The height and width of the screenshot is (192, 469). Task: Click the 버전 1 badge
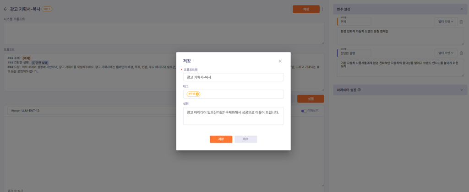point(47,9)
